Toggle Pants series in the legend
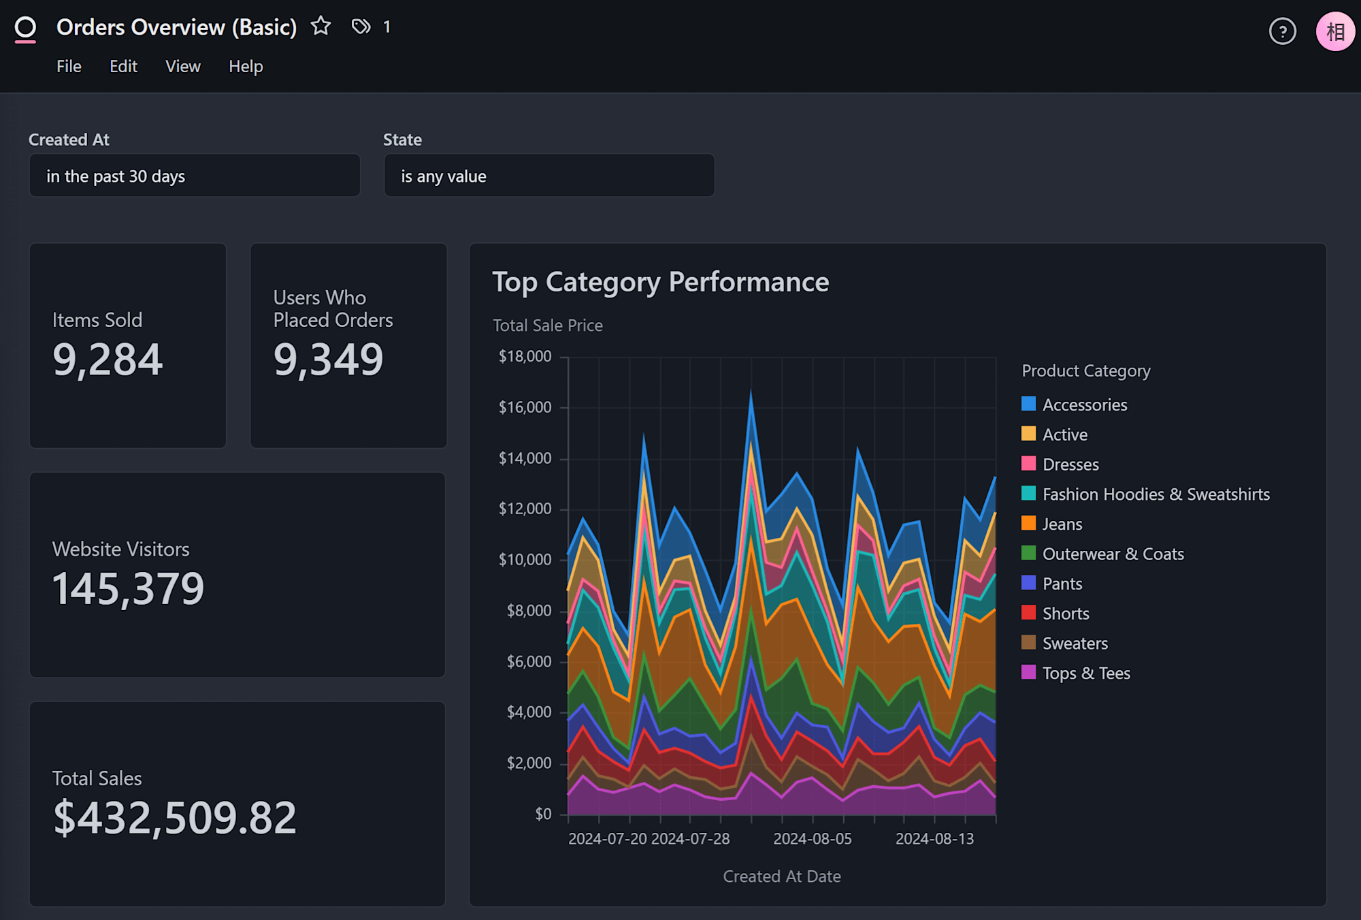This screenshot has width=1361, height=920. (x=1052, y=584)
